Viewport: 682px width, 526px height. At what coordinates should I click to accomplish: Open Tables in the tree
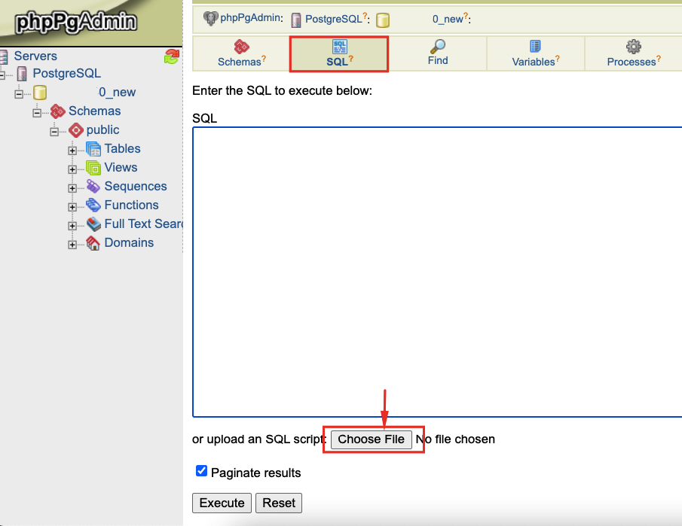pos(123,148)
